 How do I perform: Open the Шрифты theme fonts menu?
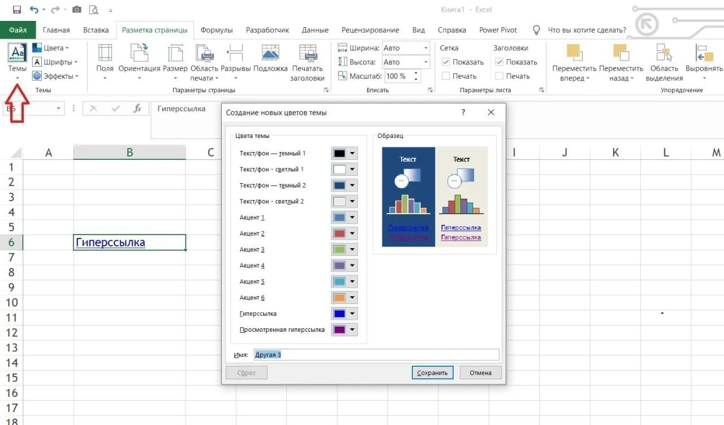click(x=54, y=62)
